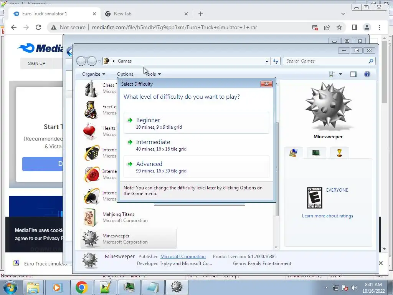Open the Tools dropdown menu
The width and height of the screenshot is (393, 295).
153,74
